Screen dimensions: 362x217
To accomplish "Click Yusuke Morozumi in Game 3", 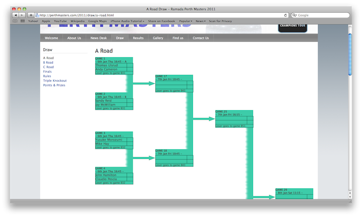I will click(x=109, y=140).
